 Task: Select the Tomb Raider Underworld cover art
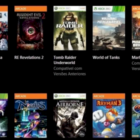(x=70, y=28)
